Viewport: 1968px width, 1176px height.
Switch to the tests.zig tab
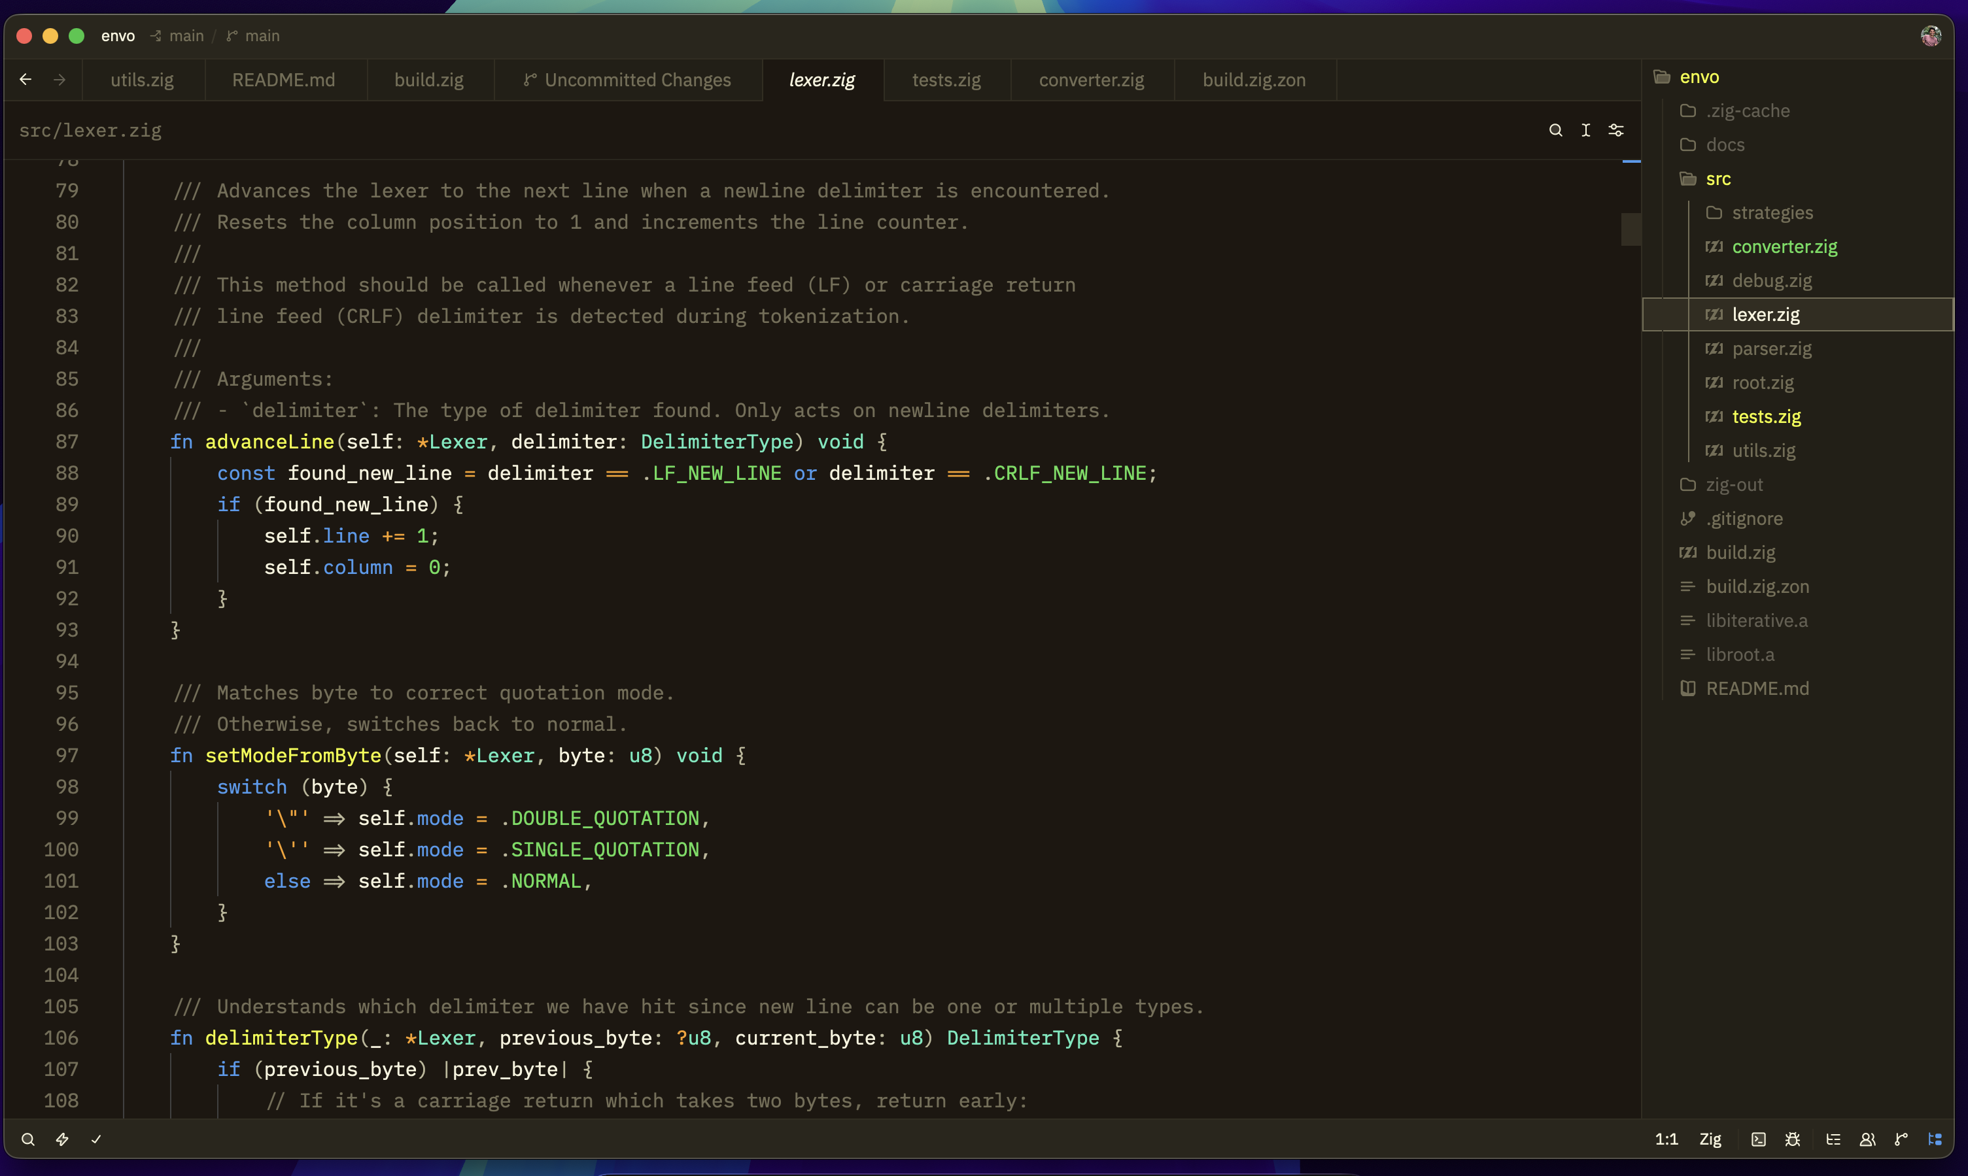tap(947, 79)
